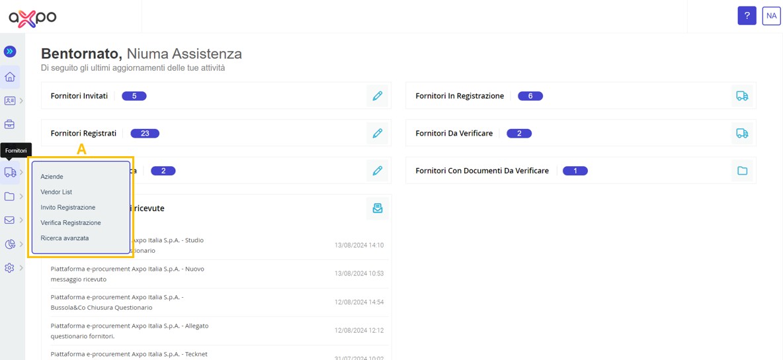Open the NA user profile button
The width and height of the screenshot is (783, 360).
[x=771, y=16]
